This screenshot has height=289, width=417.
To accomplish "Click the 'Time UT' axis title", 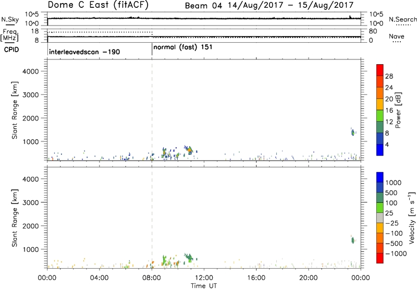I will click(x=204, y=286).
